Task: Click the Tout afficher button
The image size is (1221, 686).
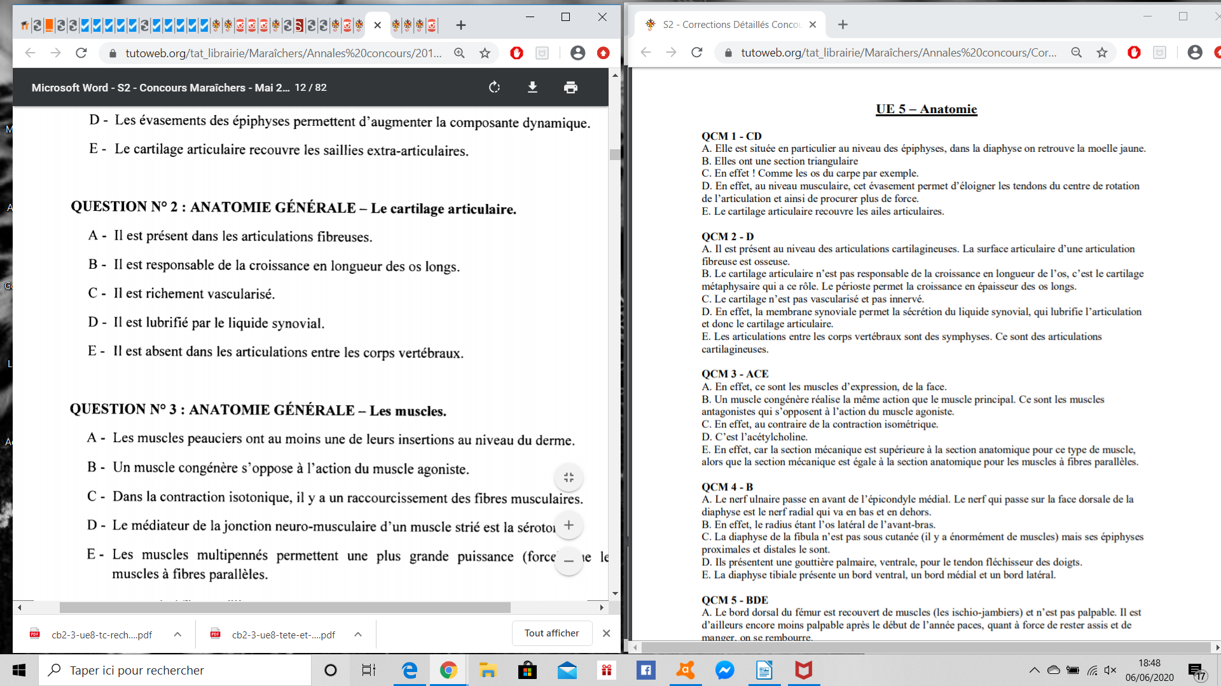Action: click(x=551, y=633)
